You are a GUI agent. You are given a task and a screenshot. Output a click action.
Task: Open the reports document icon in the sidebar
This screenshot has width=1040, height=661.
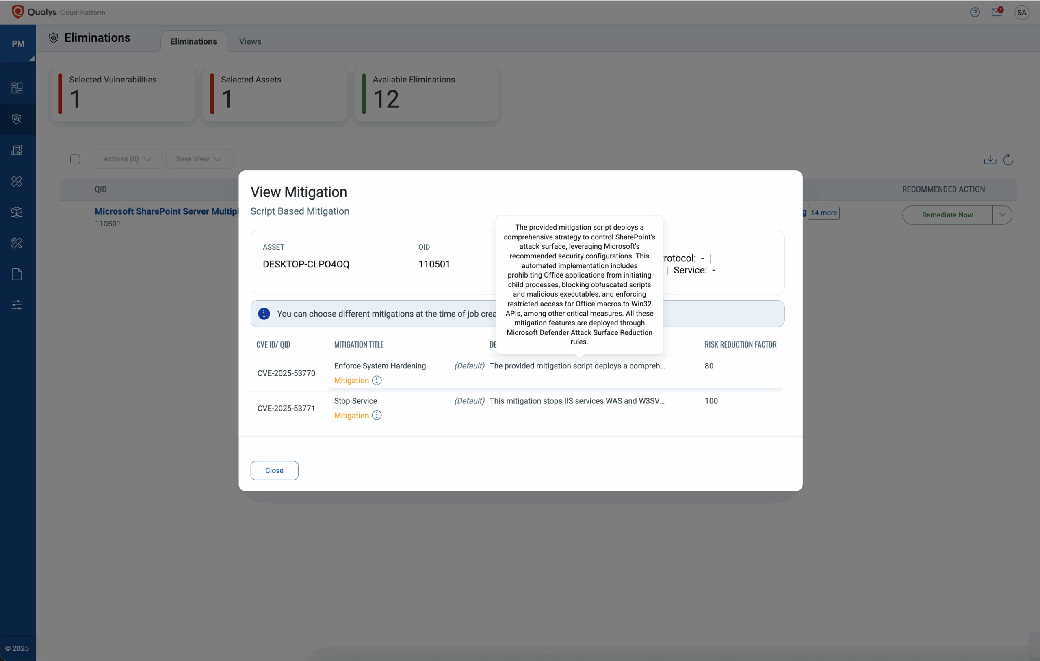tap(17, 274)
